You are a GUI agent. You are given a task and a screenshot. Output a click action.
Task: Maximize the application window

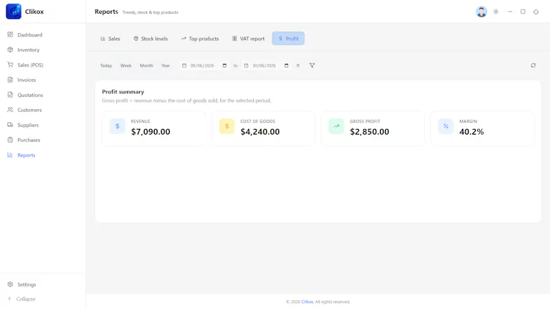[x=522, y=12]
